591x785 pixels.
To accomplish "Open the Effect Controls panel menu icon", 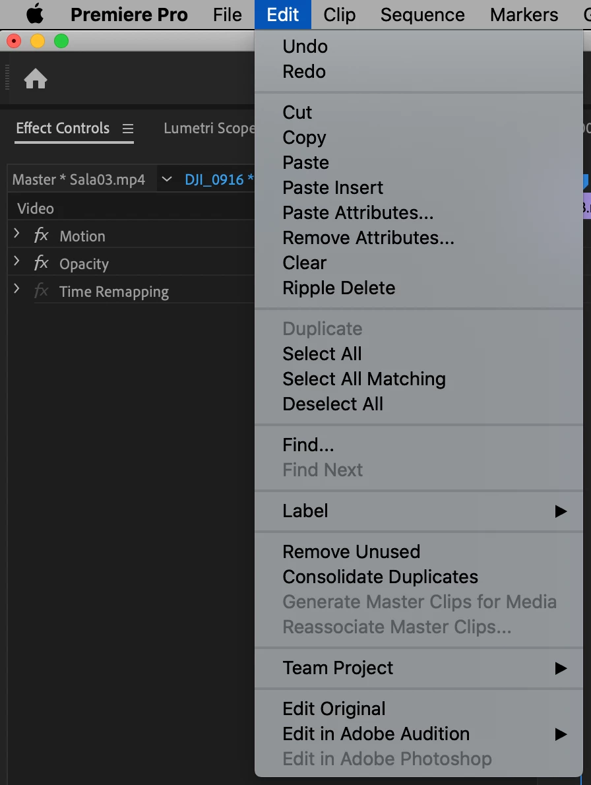I will coord(128,129).
